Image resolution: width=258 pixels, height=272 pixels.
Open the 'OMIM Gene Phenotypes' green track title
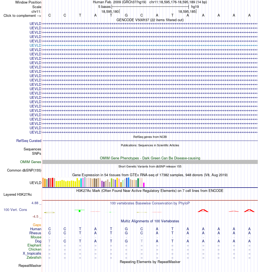[x=150, y=158]
